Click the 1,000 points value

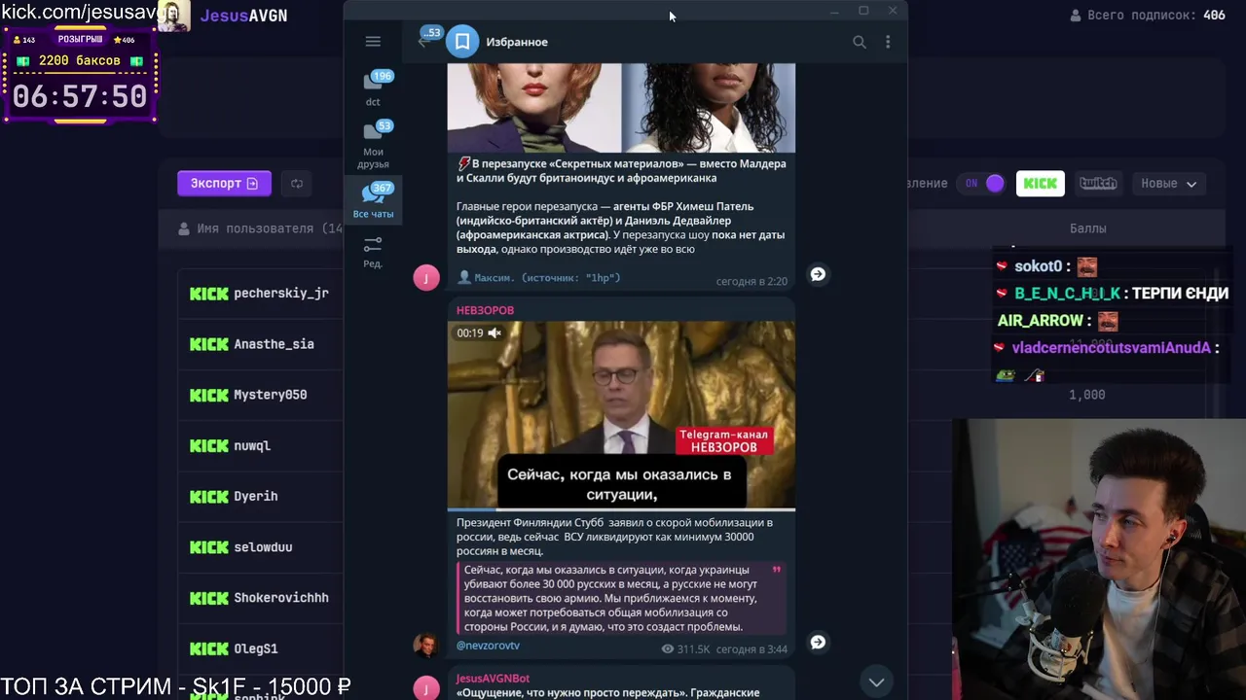pos(1086,395)
